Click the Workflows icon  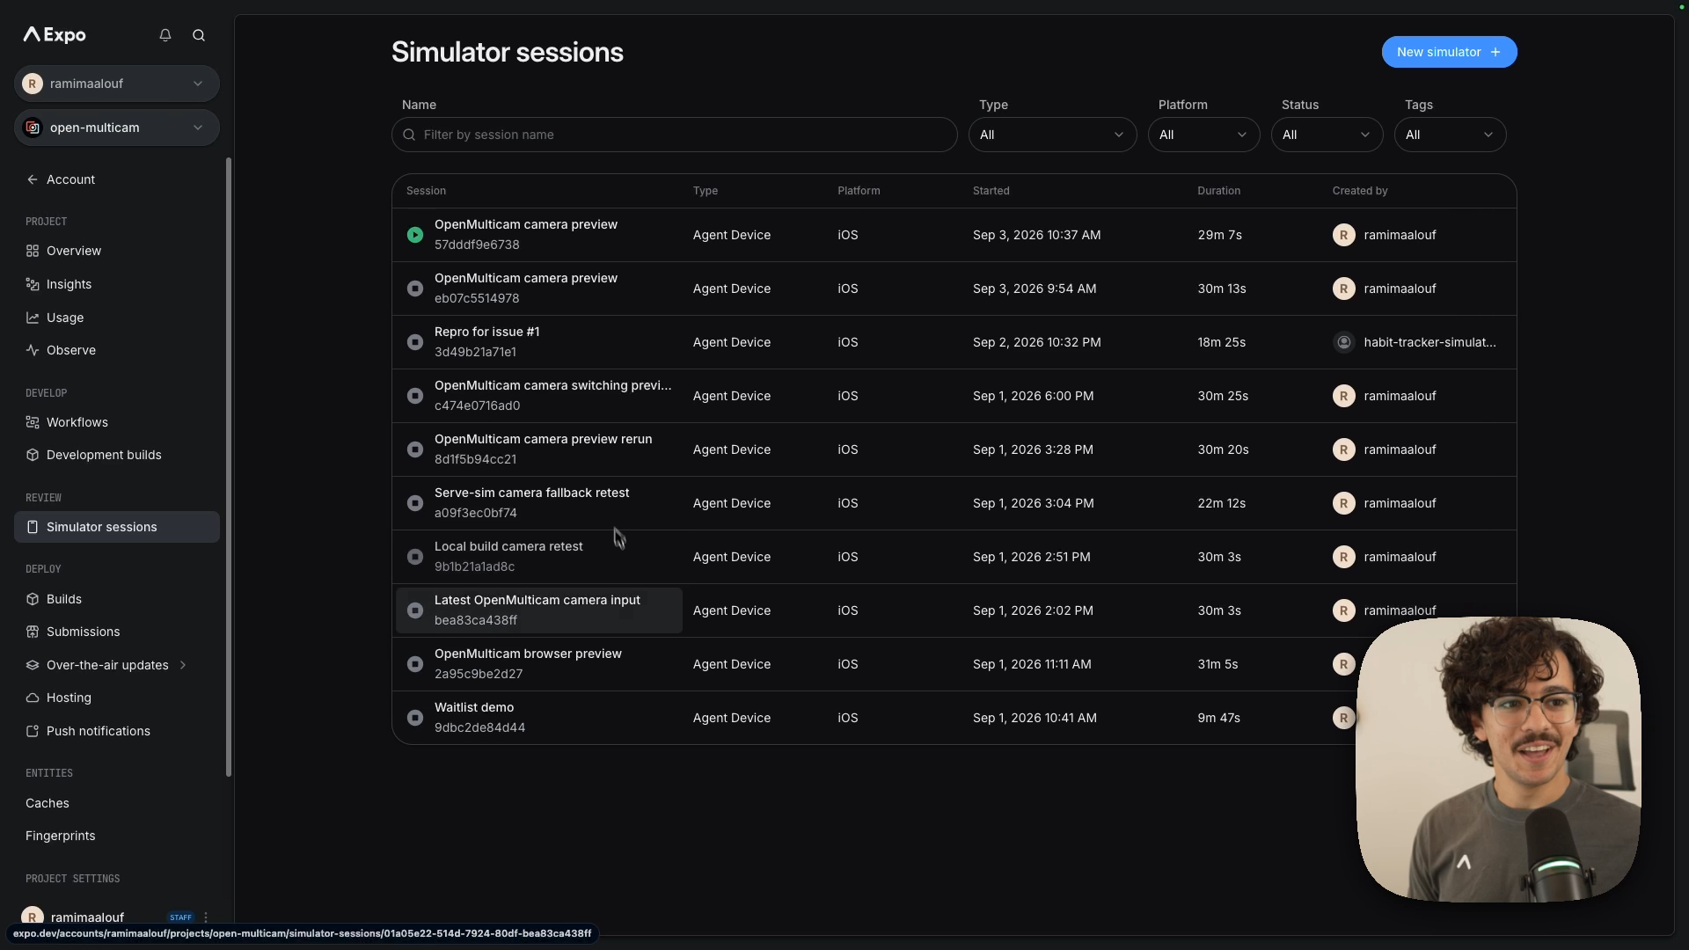tap(33, 422)
